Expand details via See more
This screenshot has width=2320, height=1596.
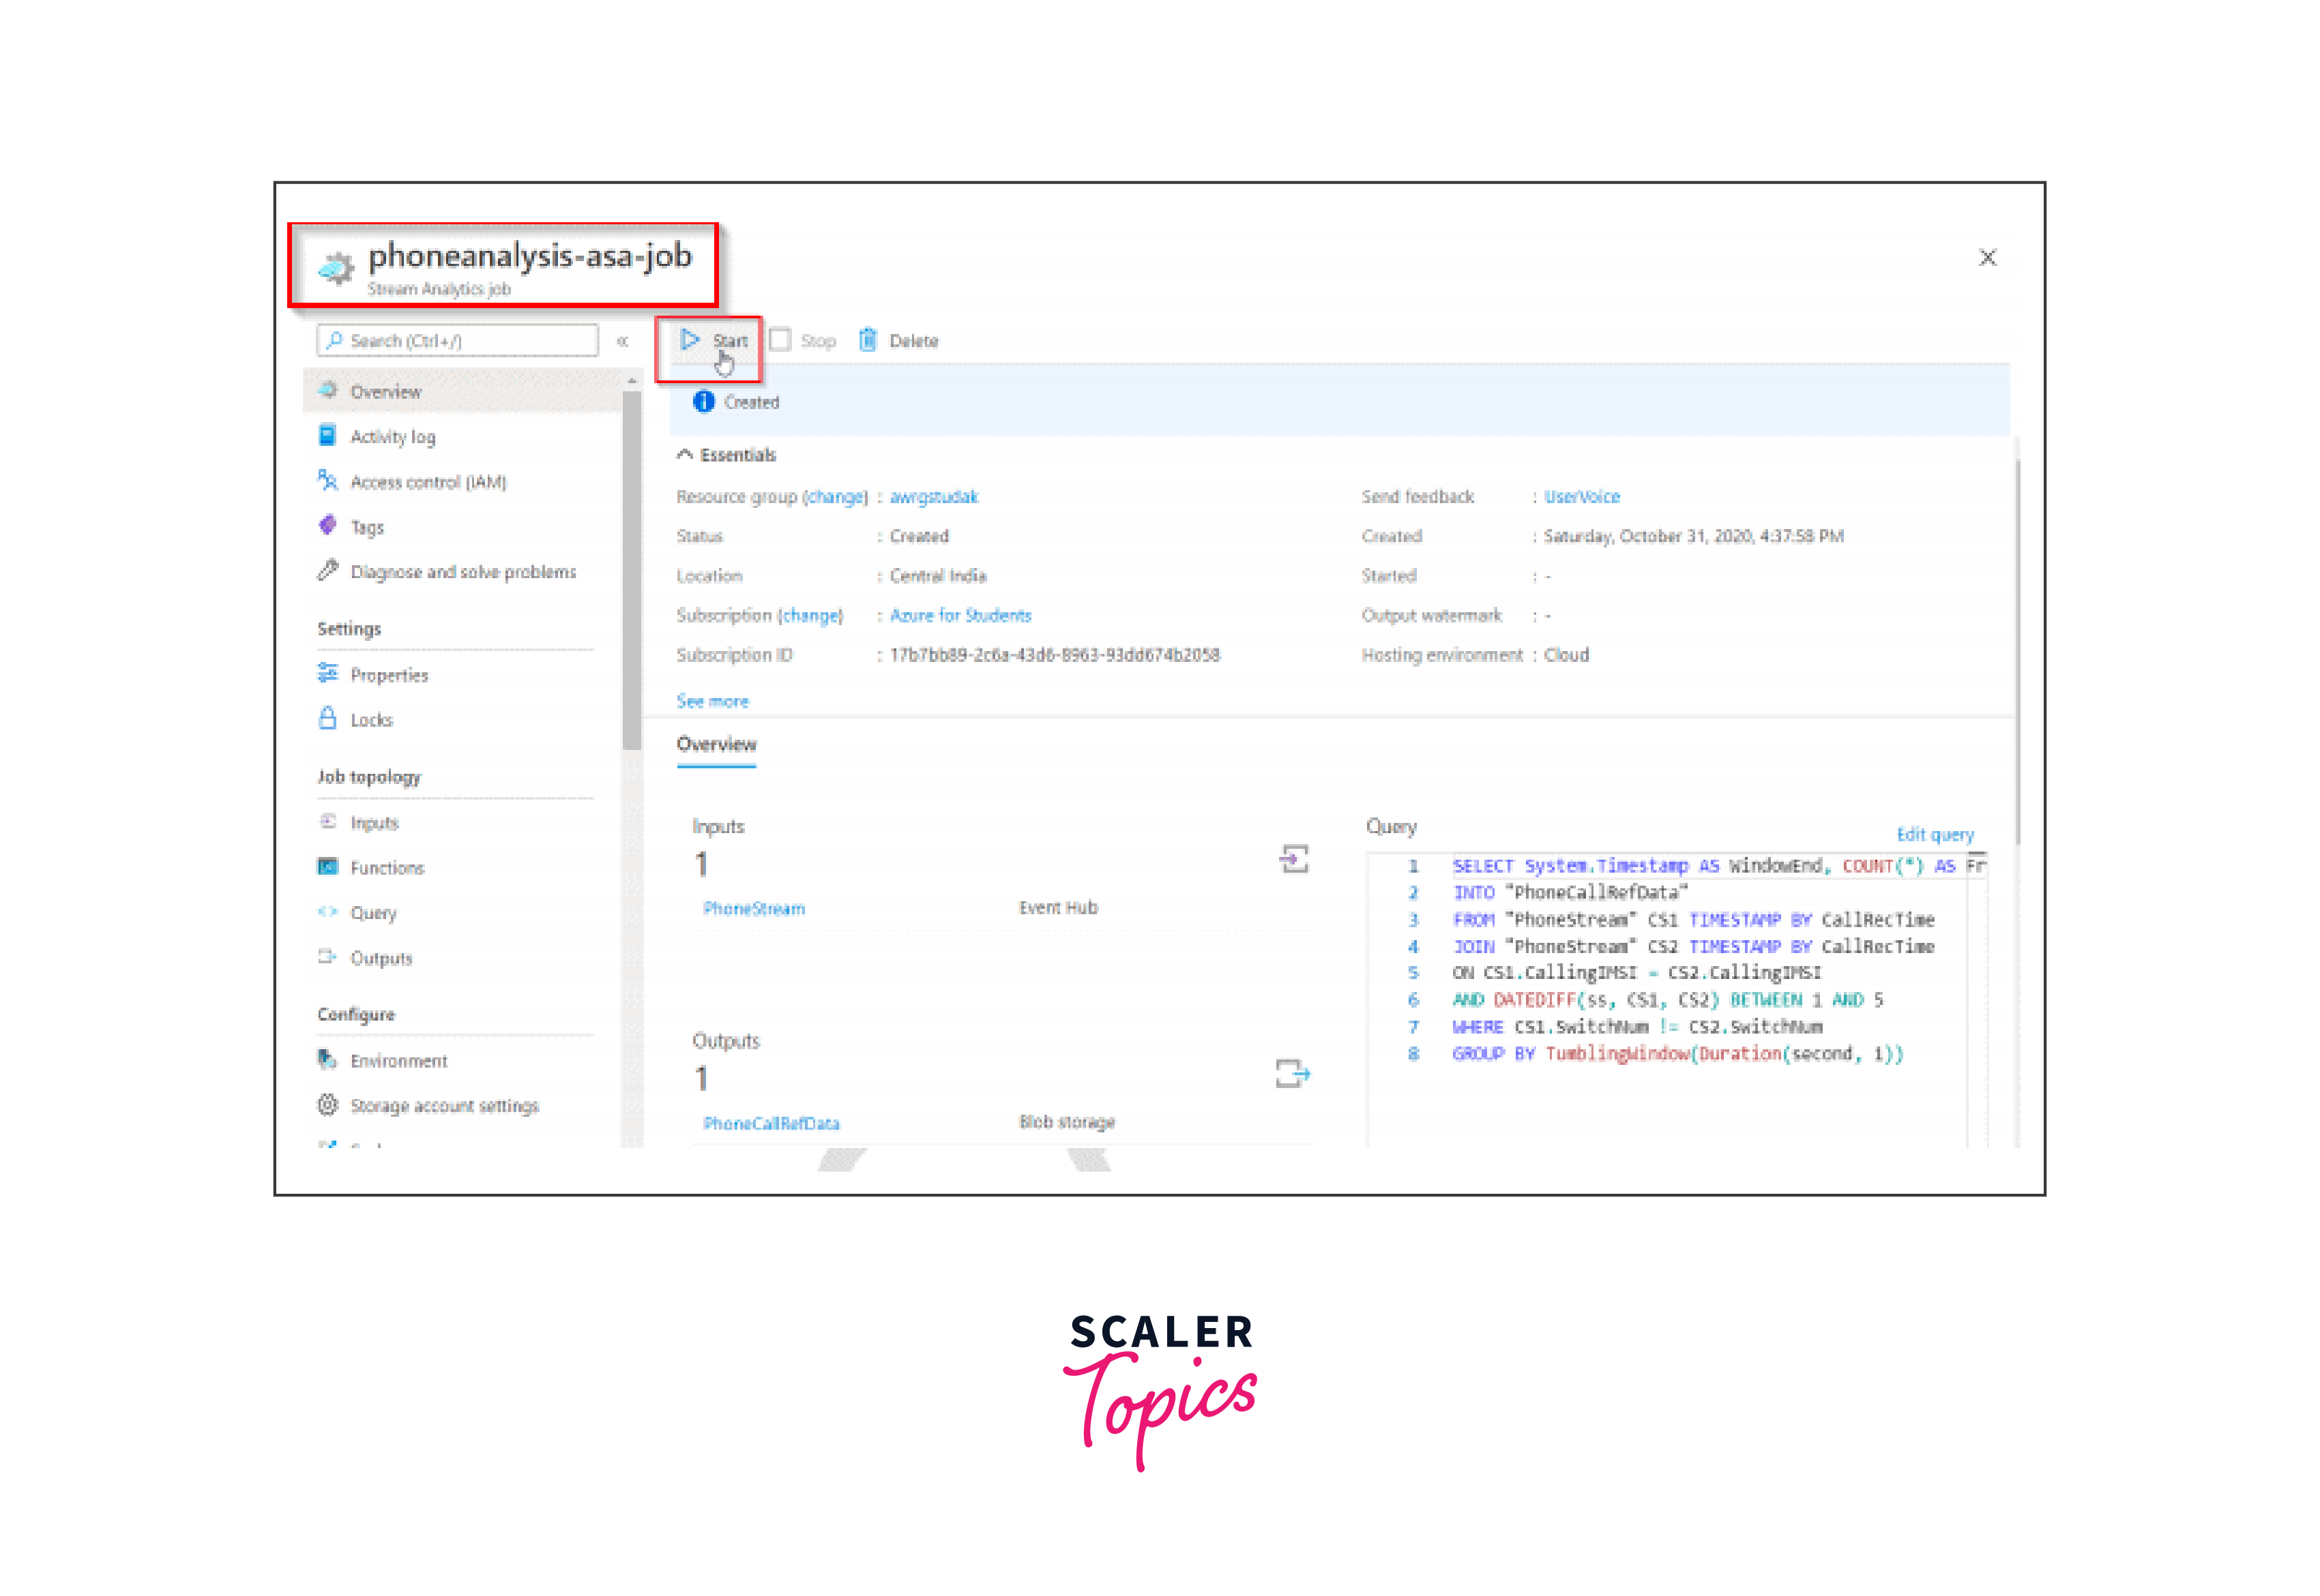711,701
